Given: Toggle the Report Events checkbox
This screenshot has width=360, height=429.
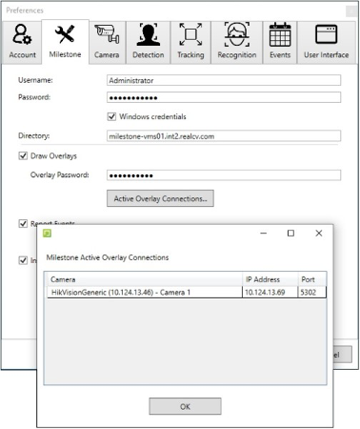Looking at the screenshot, I should [23, 224].
